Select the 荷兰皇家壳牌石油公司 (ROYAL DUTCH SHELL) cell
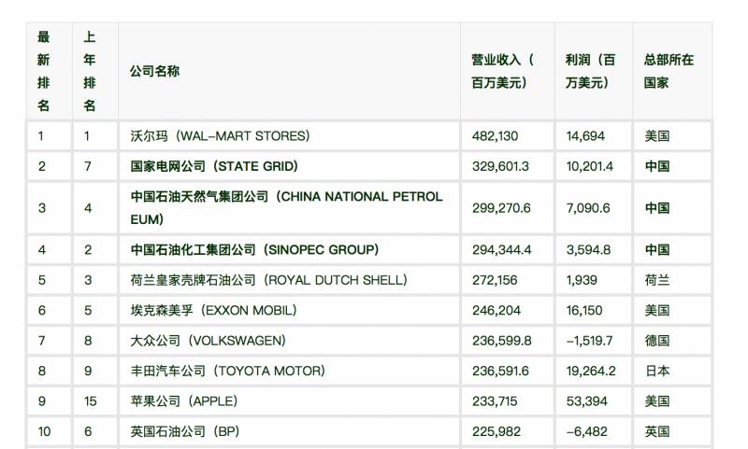This screenshot has height=449, width=748. click(268, 280)
